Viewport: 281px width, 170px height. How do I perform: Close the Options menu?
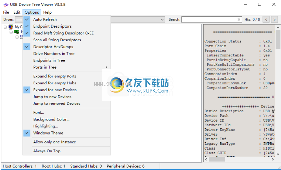point(32,12)
